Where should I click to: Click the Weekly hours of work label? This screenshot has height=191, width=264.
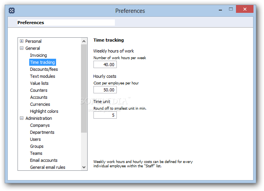tap(113, 51)
